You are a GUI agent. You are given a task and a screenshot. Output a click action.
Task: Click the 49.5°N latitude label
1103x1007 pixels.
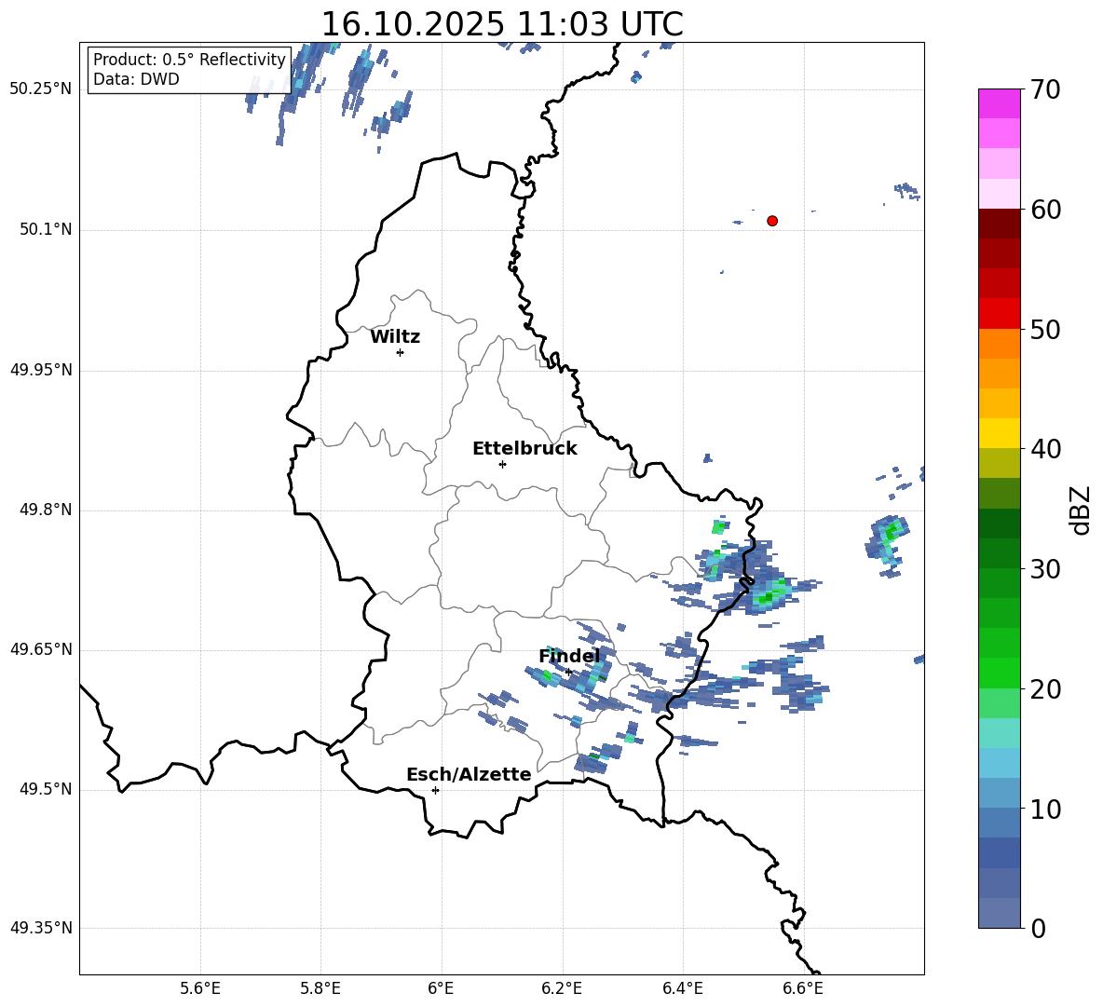pyautogui.click(x=46, y=789)
